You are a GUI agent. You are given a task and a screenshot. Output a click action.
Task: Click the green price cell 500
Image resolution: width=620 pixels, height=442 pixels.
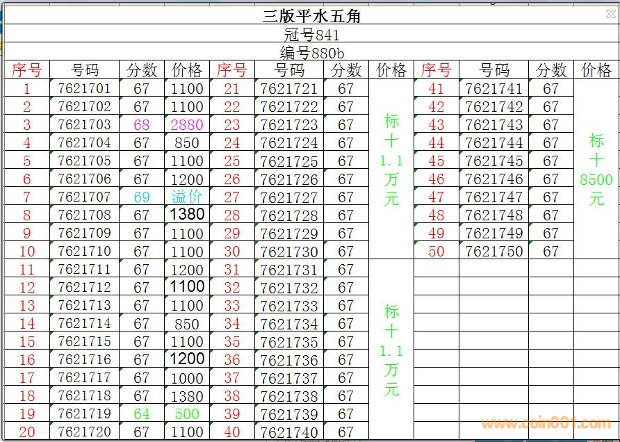[187, 414]
